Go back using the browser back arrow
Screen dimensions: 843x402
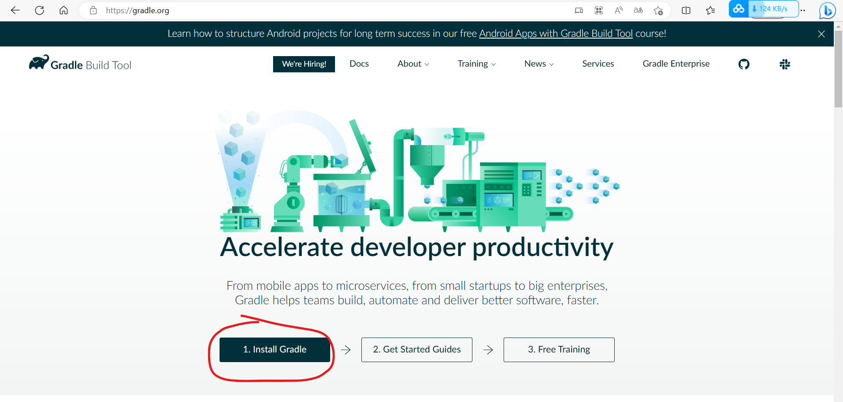point(15,10)
